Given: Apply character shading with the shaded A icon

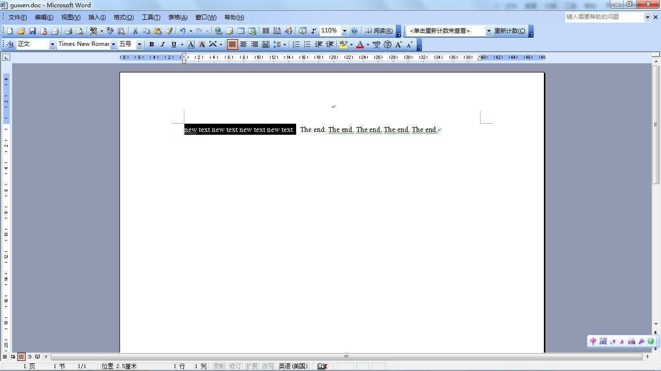Looking at the screenshot, I should point(202,44).
